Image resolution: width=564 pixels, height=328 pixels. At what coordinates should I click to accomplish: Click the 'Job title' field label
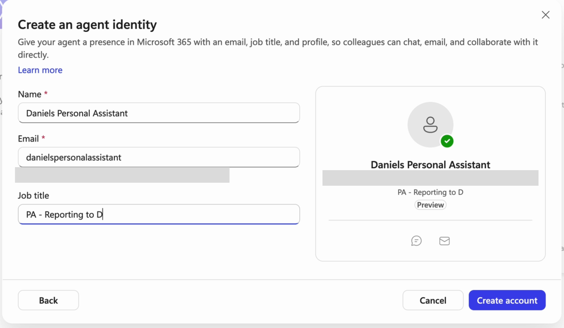(x=33, y=195)
